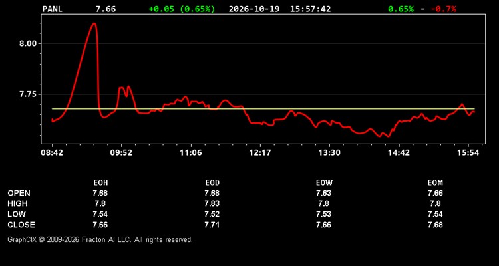This screenshot has width=499, height=266.
Task: Select EOW HIGH value 7.8
Action: click(323, 203)
